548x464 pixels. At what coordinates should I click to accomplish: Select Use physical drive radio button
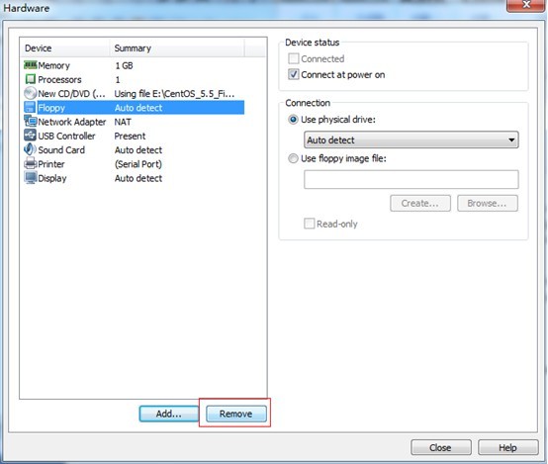click(293, 120)
